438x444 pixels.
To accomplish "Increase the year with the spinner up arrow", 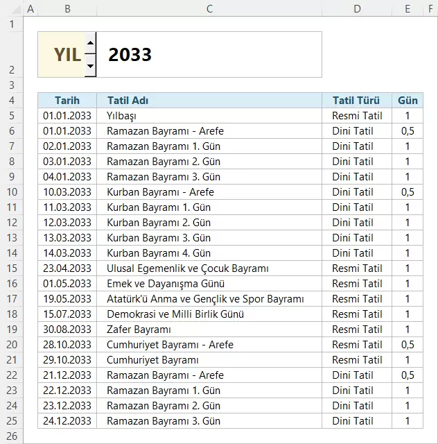I will 90,43.
